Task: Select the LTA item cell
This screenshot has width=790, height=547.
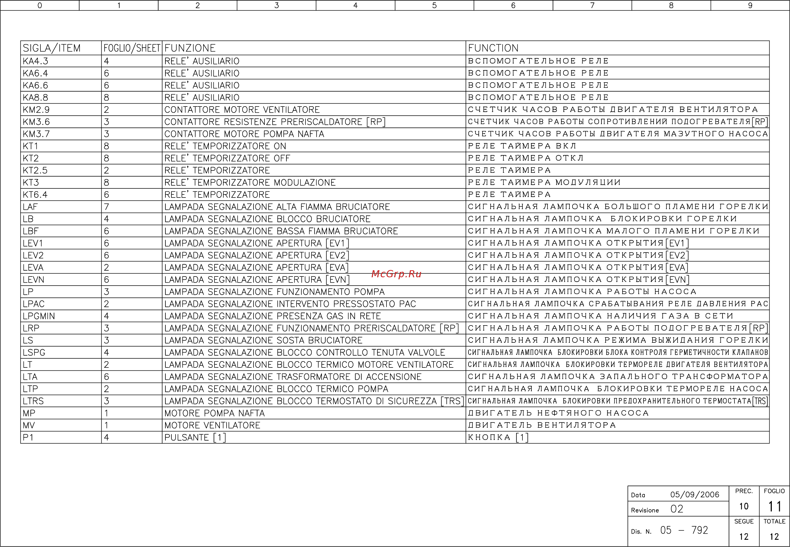Action: [61, 377]
